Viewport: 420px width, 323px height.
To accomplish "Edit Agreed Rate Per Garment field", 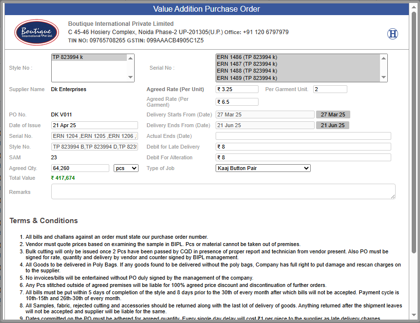I will click(x=237, y=102).
